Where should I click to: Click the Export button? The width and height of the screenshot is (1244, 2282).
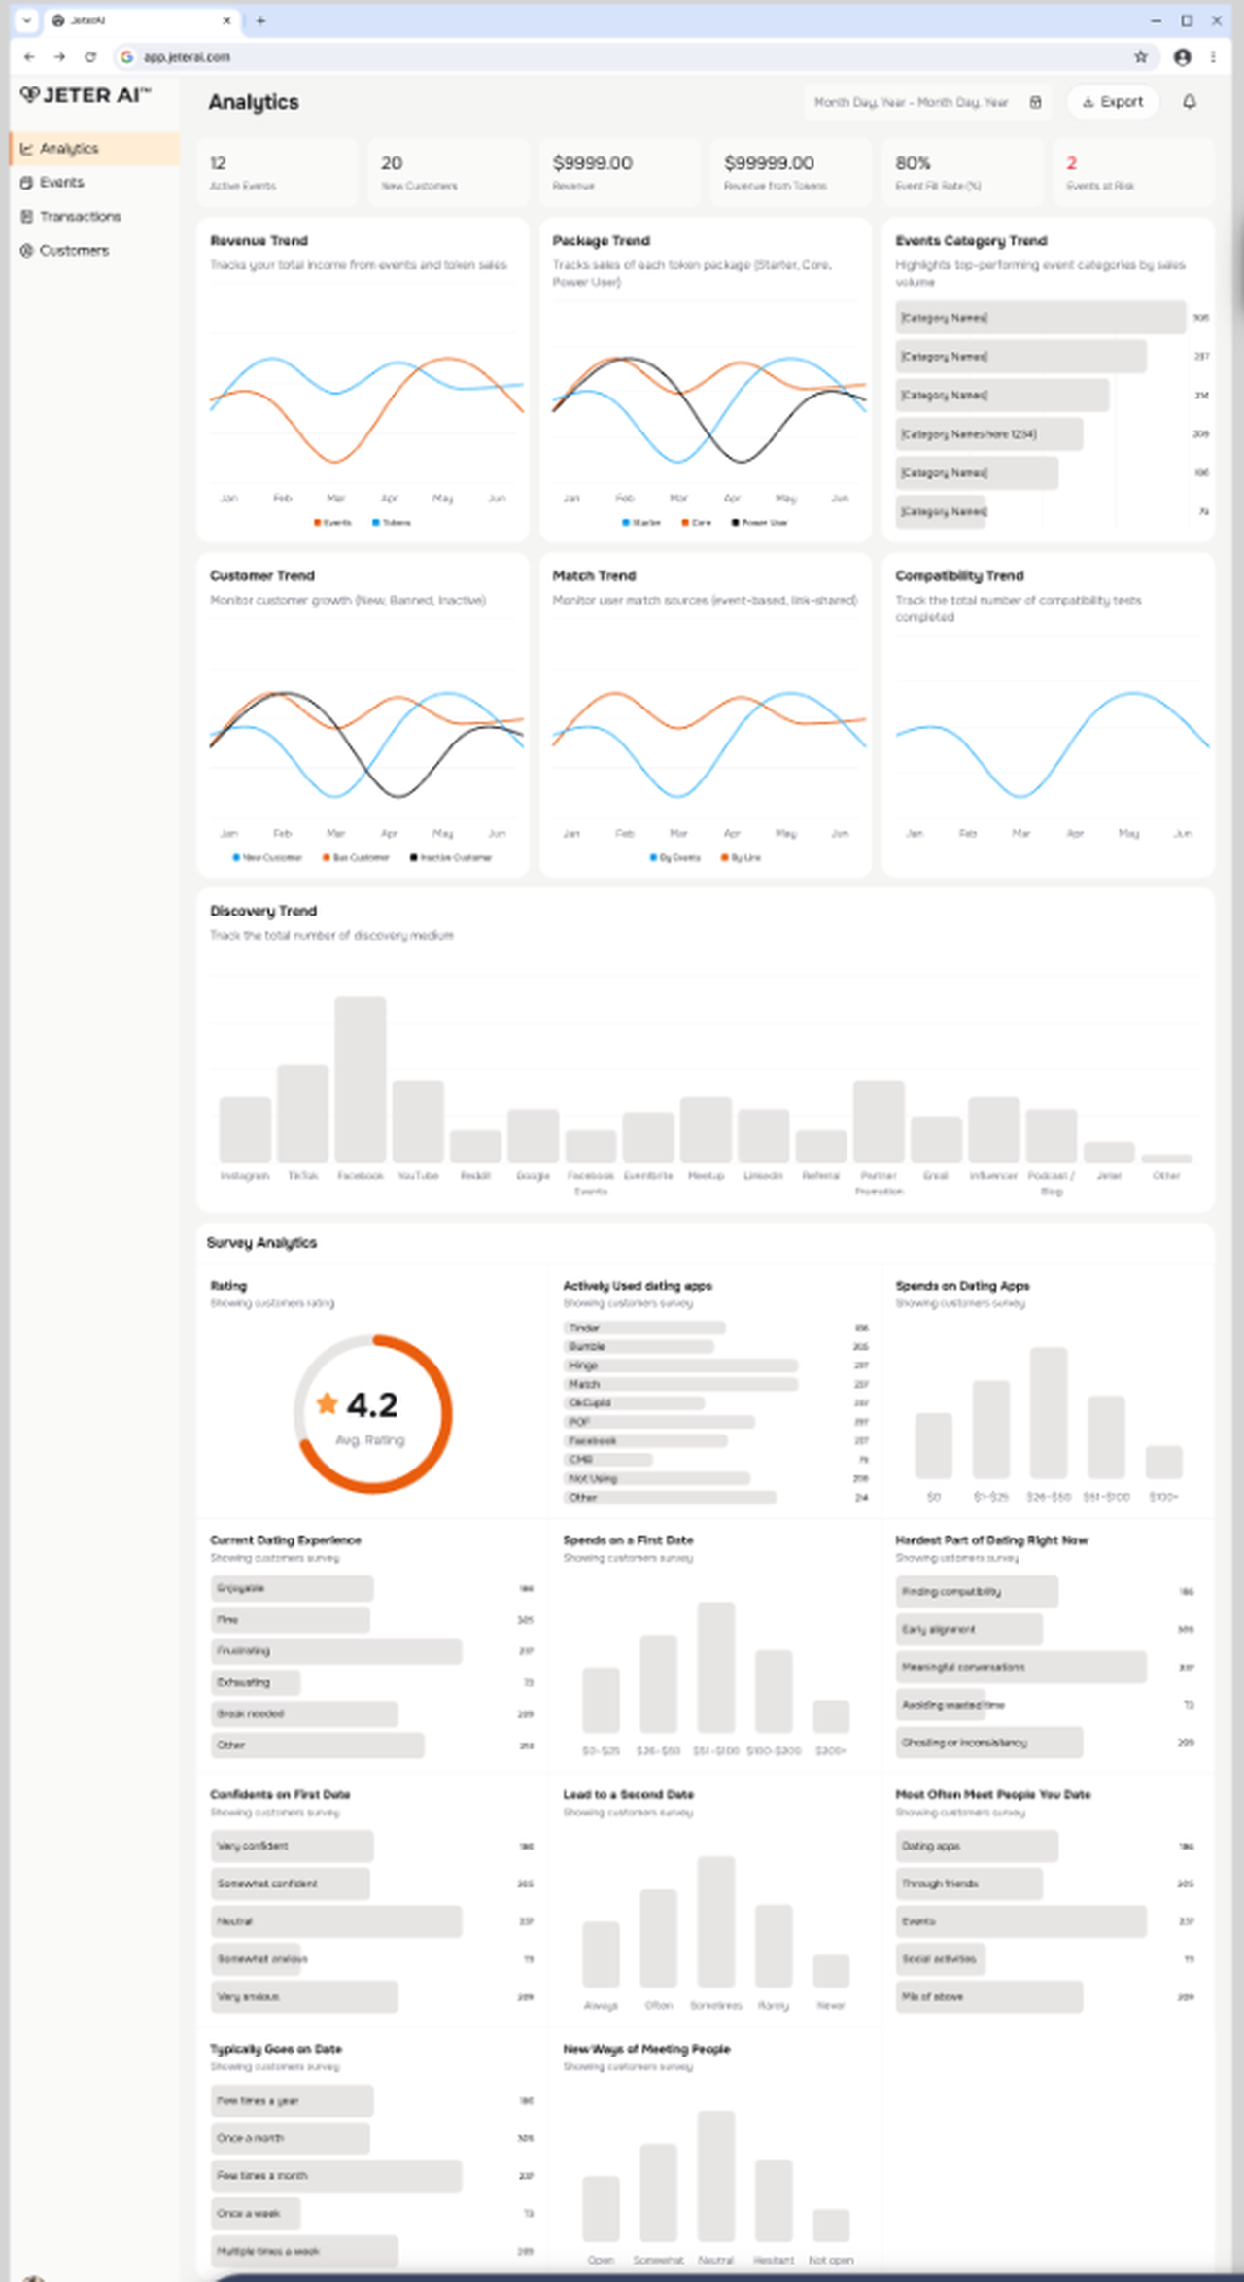pos(1113,102)
